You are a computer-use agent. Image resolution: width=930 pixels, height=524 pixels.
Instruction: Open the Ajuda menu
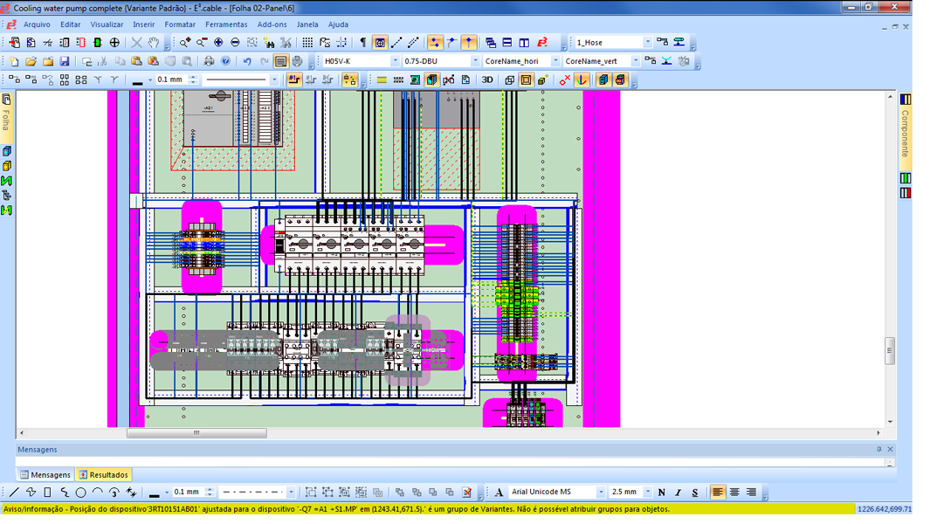pyautogui.click(x=338, y=24)
